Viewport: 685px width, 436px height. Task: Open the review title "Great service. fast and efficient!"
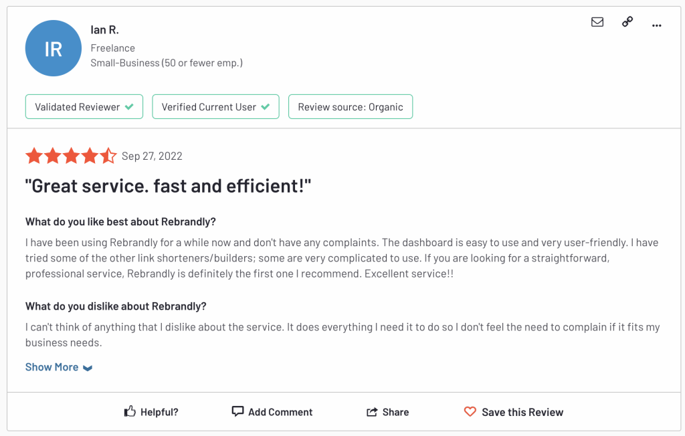[x=169, y=187]
